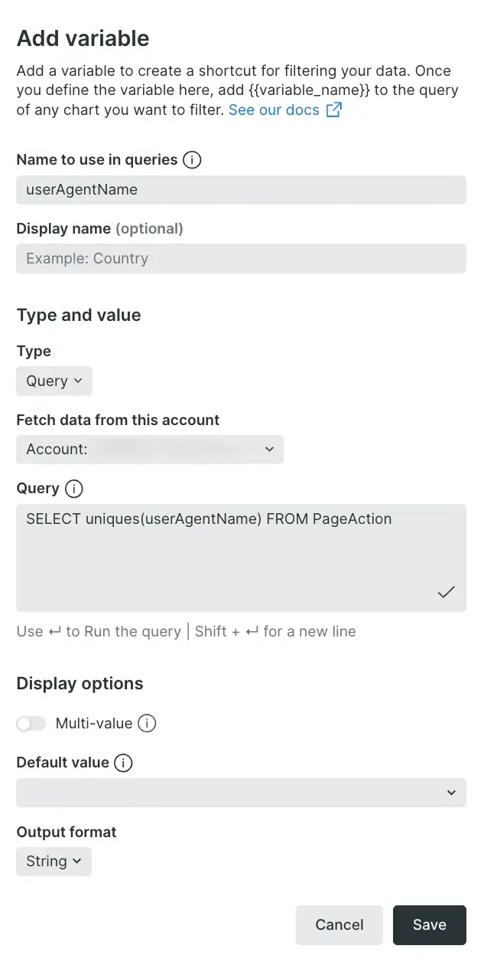Viewport: 497px width, 962px height.
Task: Open the Type dropdown set to Query
Action: [x=54, y=381]
